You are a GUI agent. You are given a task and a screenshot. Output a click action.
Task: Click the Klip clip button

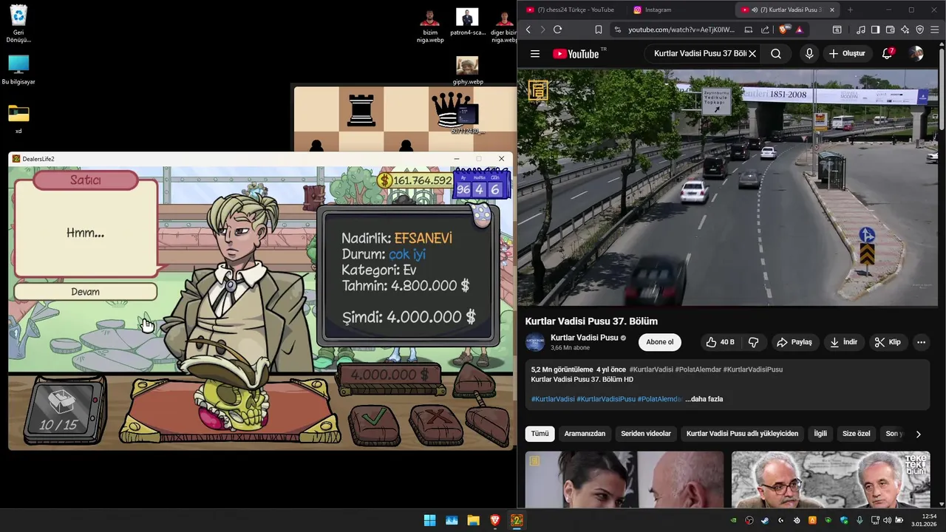coord(888,342)
